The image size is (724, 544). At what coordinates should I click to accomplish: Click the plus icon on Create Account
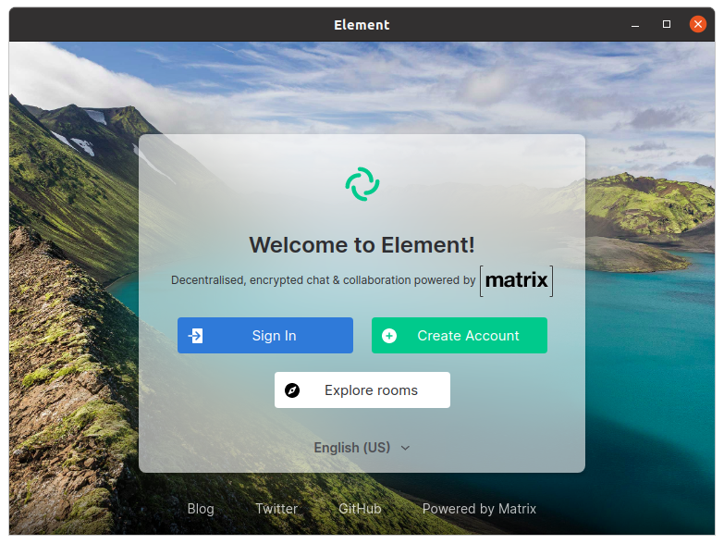389,336
